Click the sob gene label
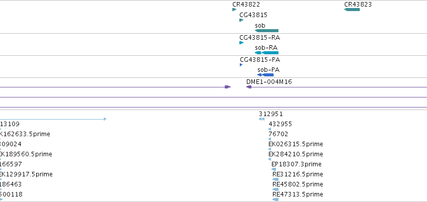This screenshot has width=427, height=202. click(x=260, y=26)
